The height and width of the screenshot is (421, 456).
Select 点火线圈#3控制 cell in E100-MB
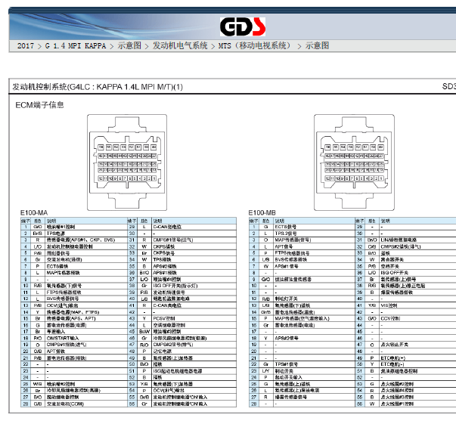tap(417, 397)
